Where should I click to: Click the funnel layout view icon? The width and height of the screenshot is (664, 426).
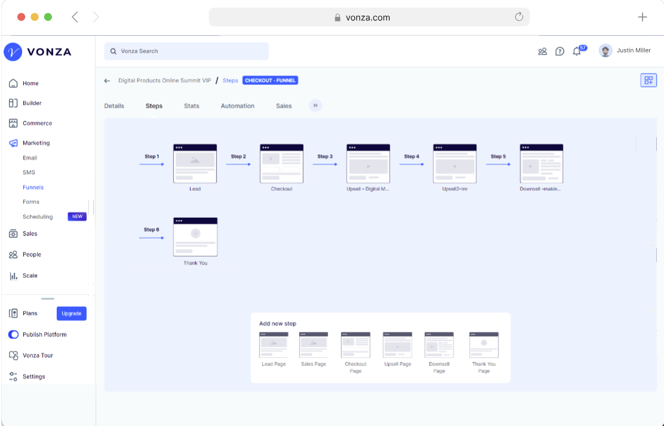[x=648, y=80]
